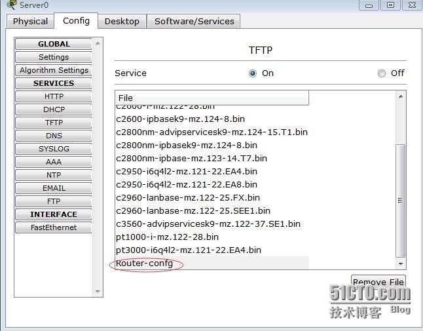Click the INTERFACE section header
The image size is (423, 331).
tap(54, 214)
